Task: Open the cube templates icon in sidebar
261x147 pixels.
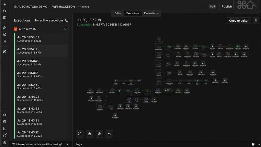Action: (x=5, y=122)
